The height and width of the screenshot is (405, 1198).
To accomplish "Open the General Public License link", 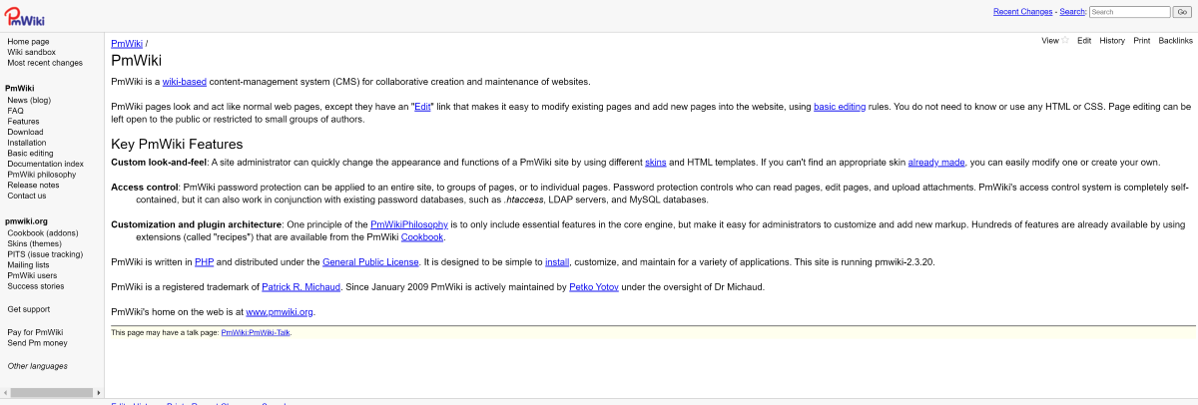I will (369, 261).
